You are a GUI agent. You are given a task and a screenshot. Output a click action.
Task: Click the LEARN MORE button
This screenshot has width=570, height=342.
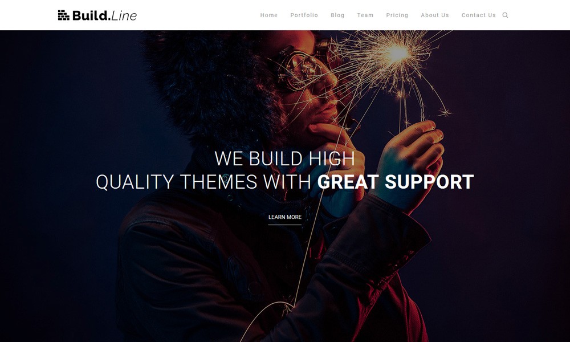click(285, 217)
